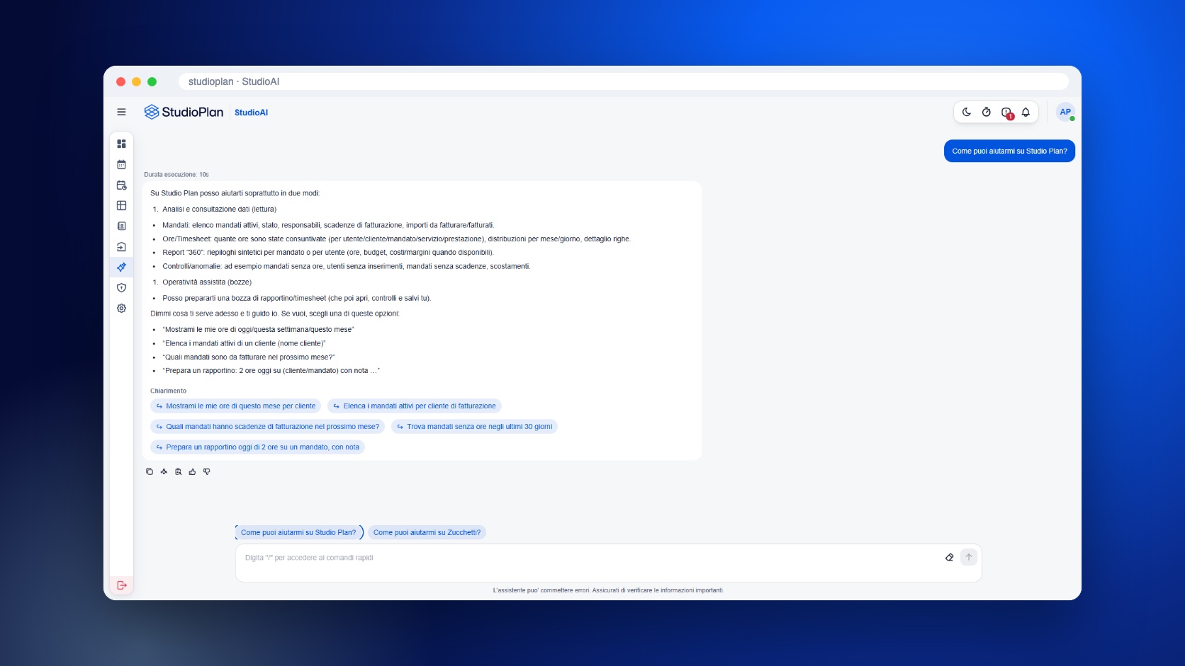This screenshot has height=666, width=1185.
Task: Click the StudioAI header label
Action: click(251, 113)
